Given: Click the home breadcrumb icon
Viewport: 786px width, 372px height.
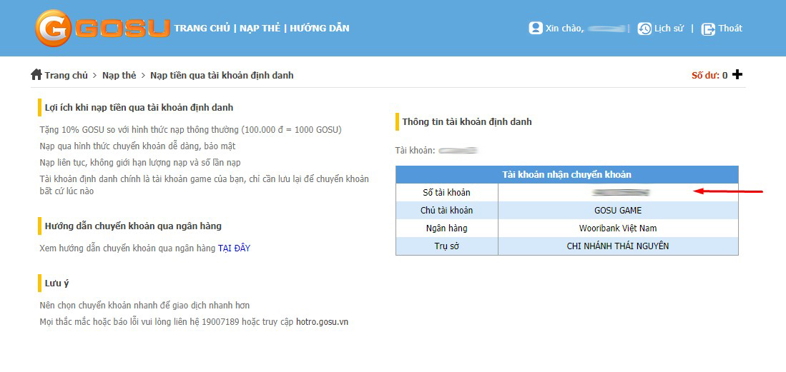Looking at the screenshot, I should pos(36,74).
